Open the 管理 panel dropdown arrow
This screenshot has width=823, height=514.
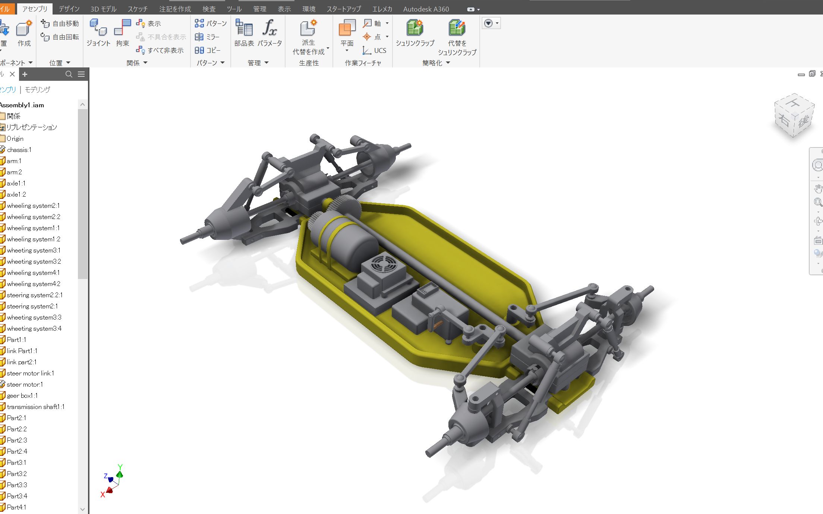(267, 63)
